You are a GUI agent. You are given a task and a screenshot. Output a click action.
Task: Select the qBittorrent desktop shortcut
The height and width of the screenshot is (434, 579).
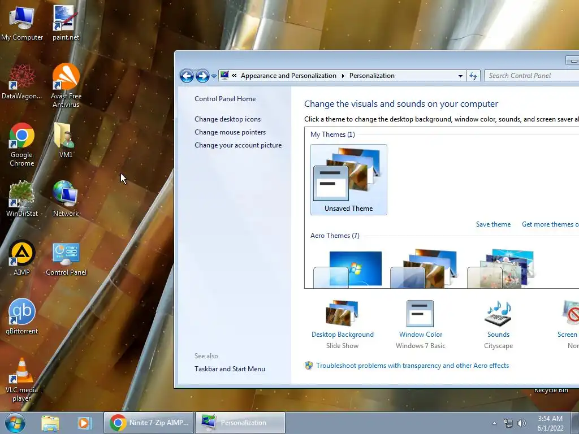(x=22, y=316)
